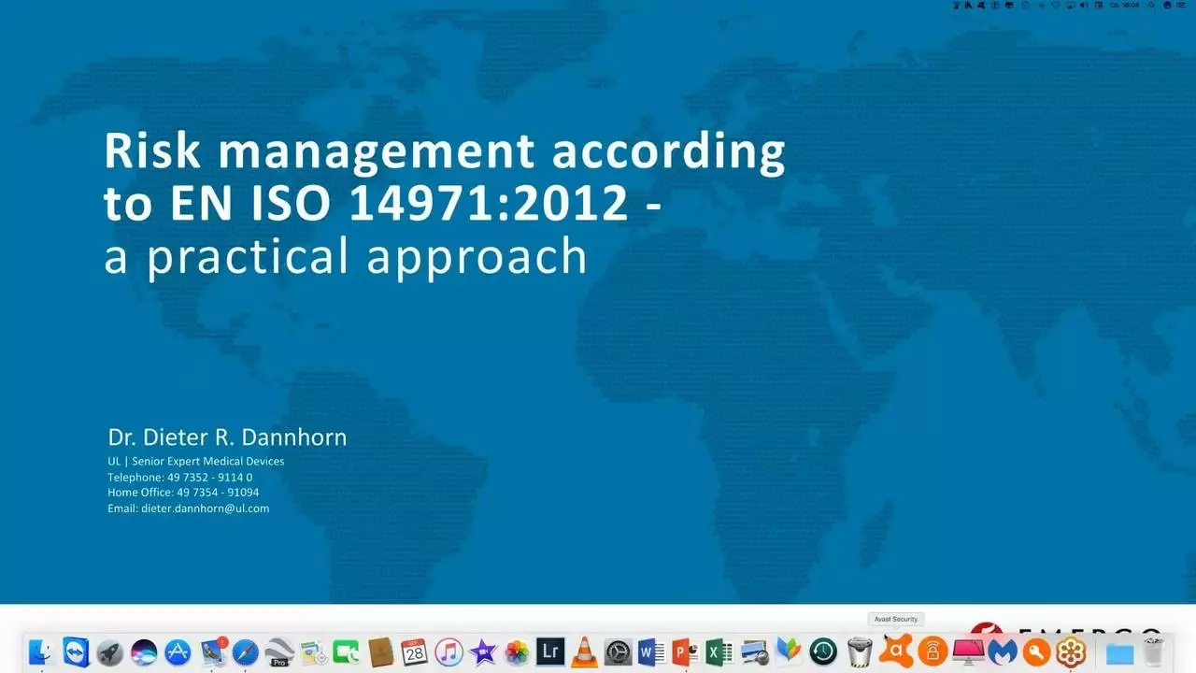Launch iTunes music app
The height and width of the screenshot is (673, 1196).
coord(448,652)
